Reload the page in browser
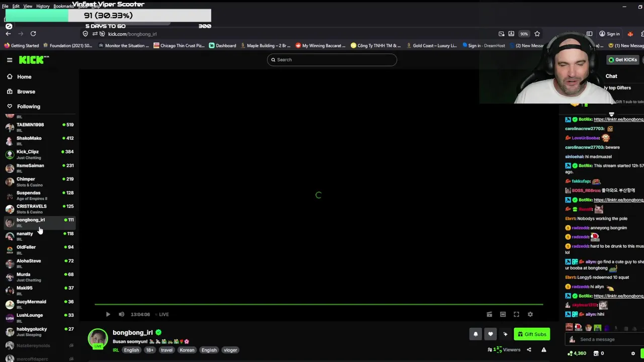Image resolution: width=644 pixels, height=362 pixels. click(33, 34)
